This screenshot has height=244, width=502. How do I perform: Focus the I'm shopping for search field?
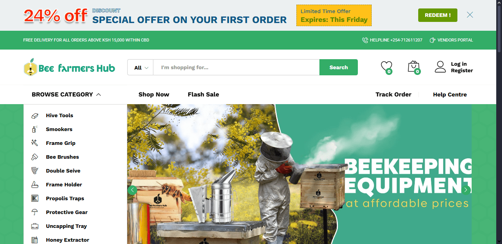click(236, 67)
